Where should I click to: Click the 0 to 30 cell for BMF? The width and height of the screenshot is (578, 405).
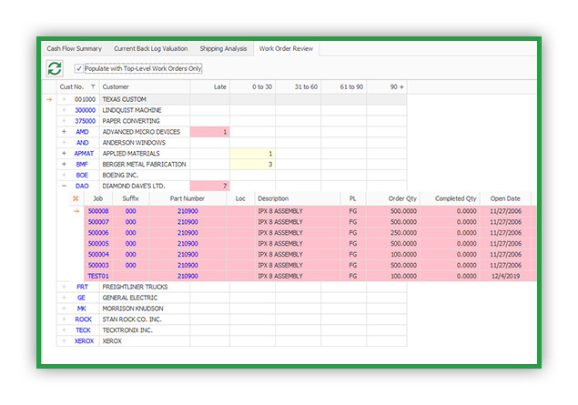tap(252, 165)
